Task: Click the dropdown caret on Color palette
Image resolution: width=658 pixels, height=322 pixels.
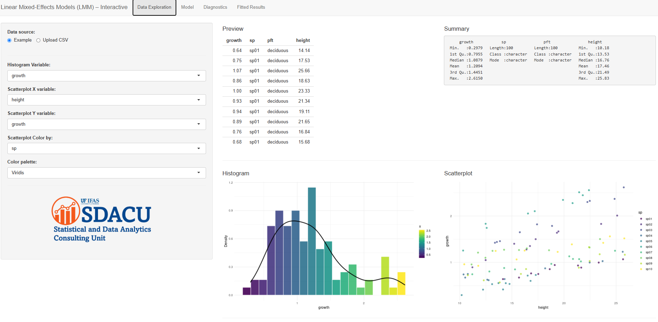Action: coord(199,173)
